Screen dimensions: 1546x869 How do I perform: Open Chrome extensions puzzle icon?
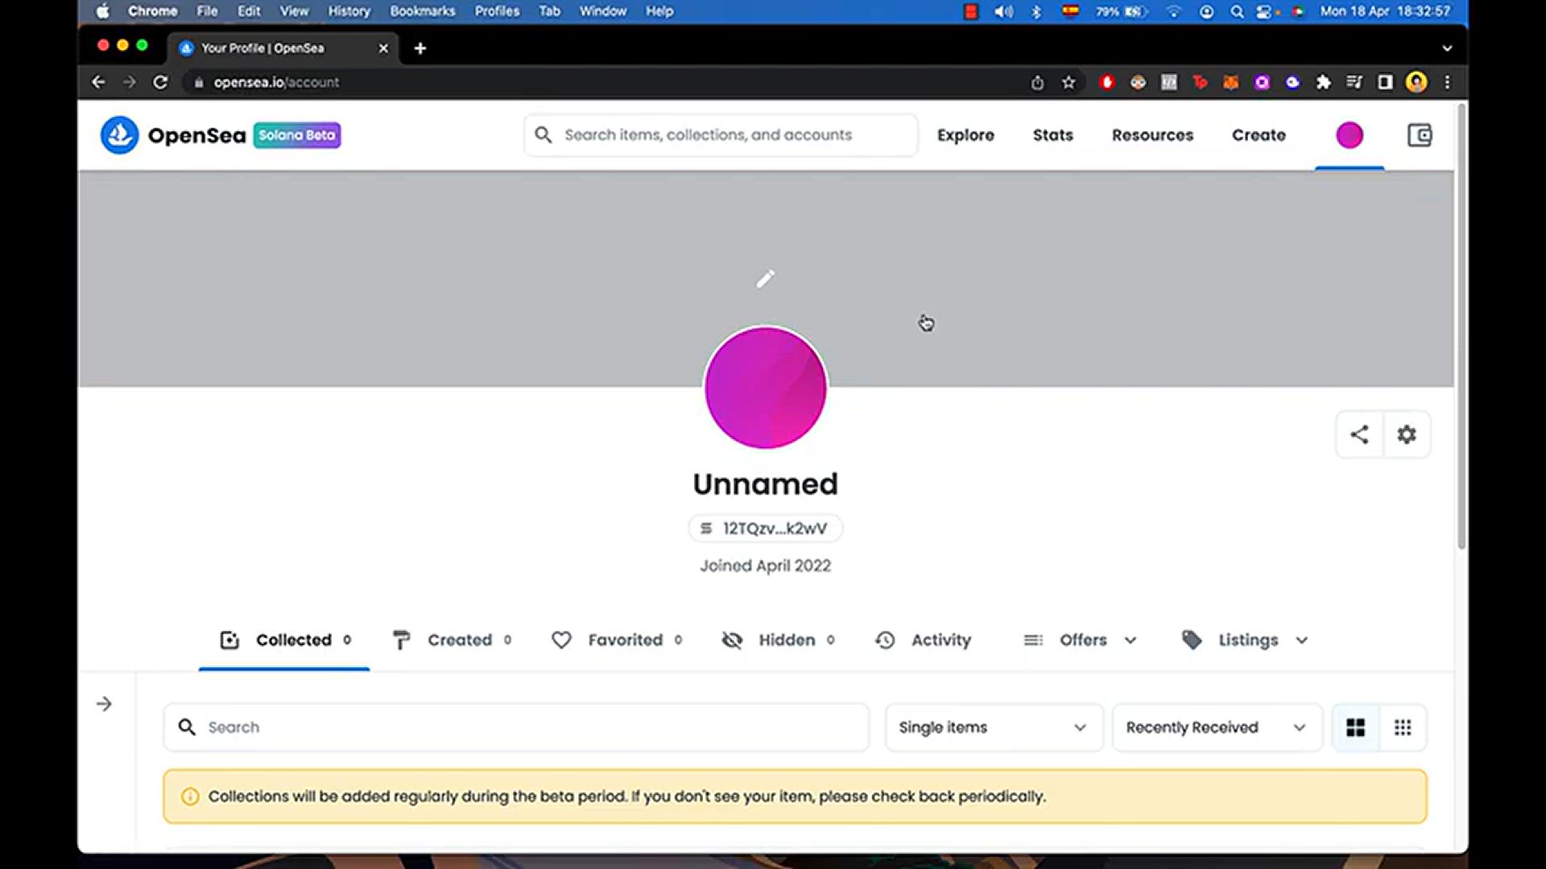1323,82
